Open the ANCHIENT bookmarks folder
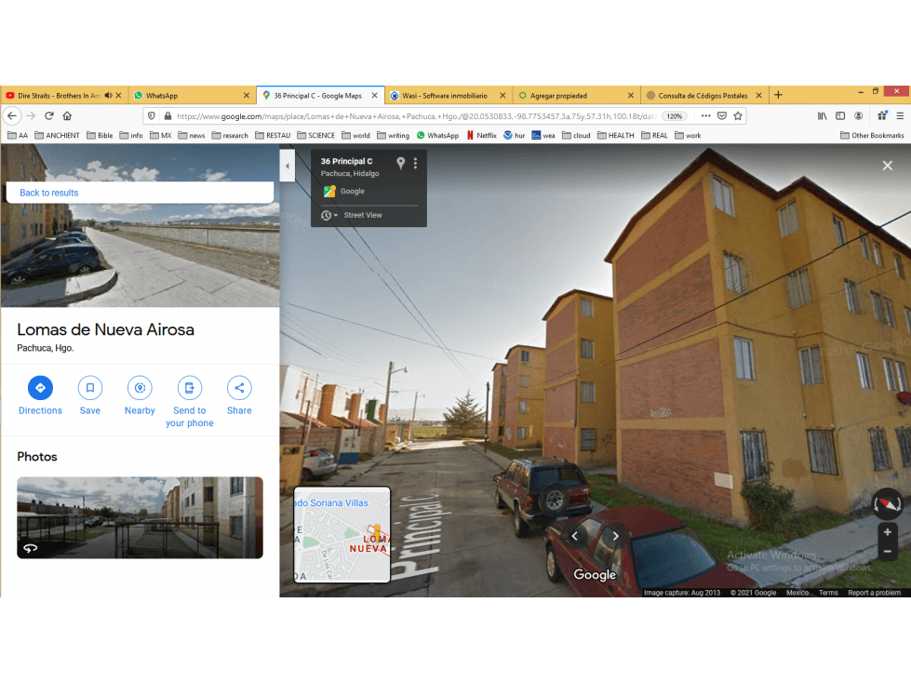 [x=57, y=135]
